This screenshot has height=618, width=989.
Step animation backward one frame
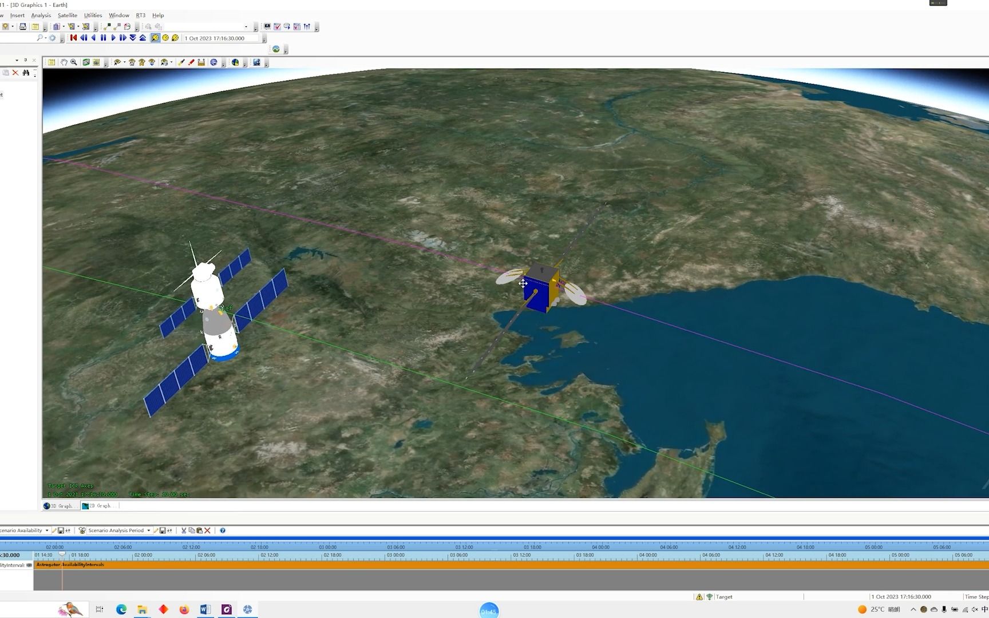pos(84,38)
